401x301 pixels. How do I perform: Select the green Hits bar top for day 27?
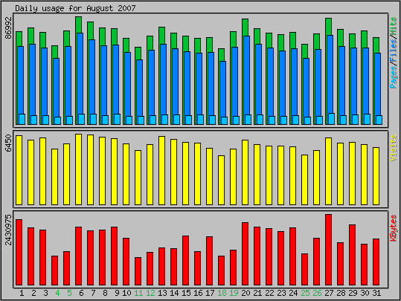328,27
